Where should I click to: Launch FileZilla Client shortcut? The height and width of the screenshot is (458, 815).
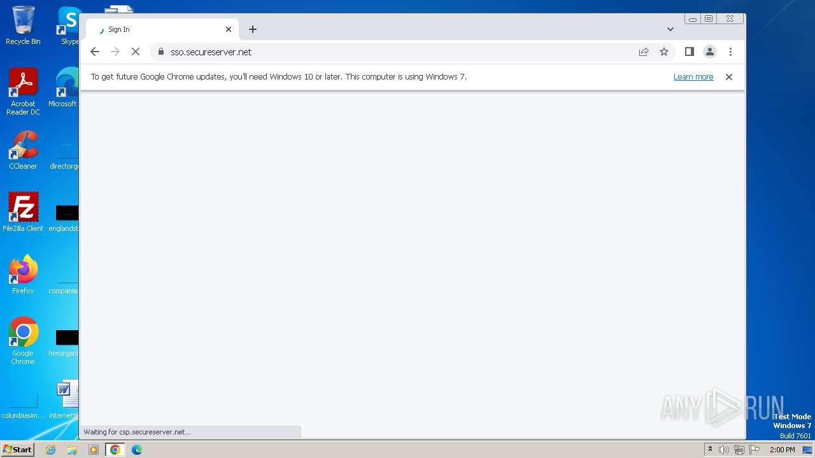(23, 212)
